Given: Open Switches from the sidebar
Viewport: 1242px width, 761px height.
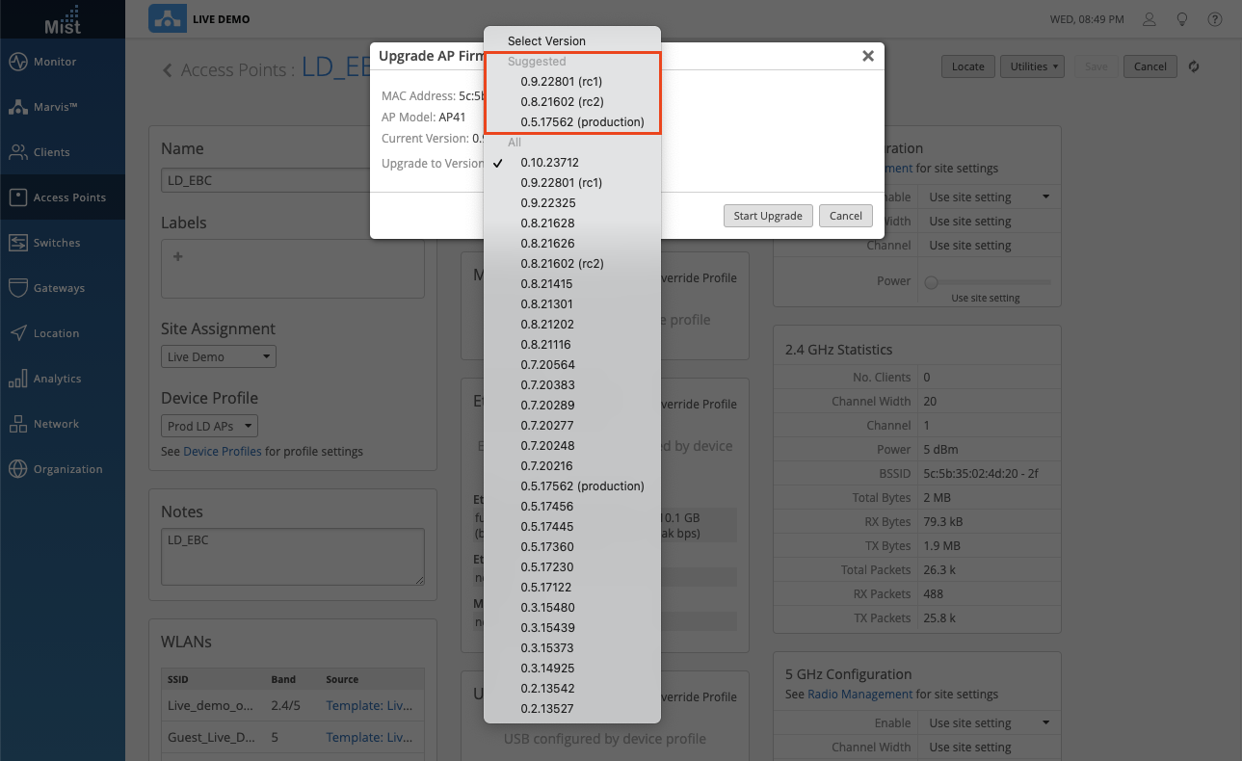Looking at the screenshot, I should coord(63,243).
